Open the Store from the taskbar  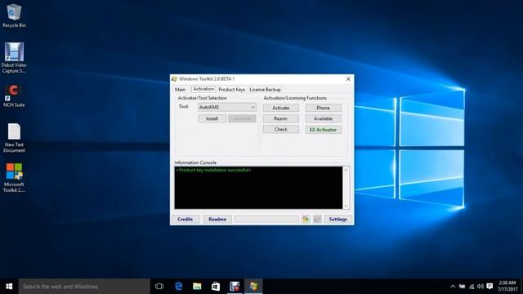click(216, 287)
